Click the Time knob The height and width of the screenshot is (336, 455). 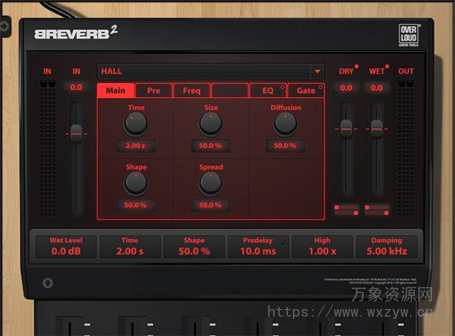point(136,124)
